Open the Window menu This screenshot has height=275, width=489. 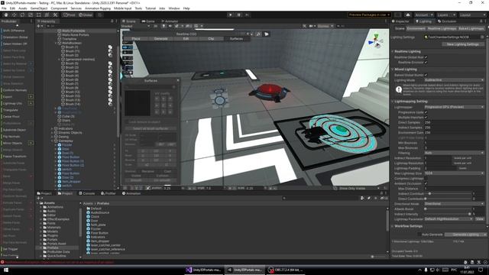(174, 8)
